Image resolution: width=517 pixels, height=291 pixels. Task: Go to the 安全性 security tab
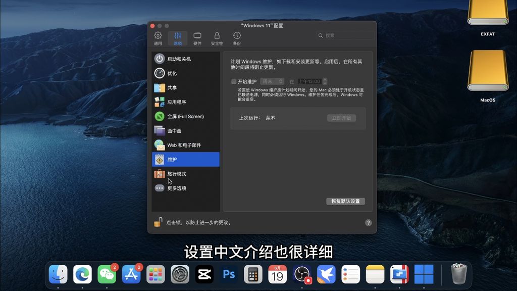click(x=217, y=38)
